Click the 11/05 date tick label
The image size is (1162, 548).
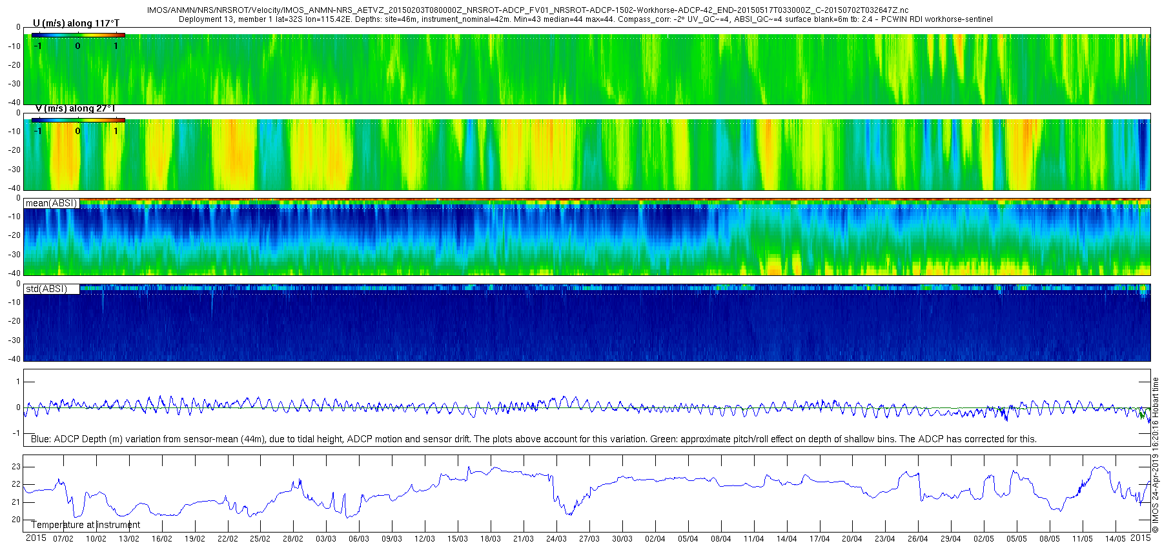tap(1083, 539)
